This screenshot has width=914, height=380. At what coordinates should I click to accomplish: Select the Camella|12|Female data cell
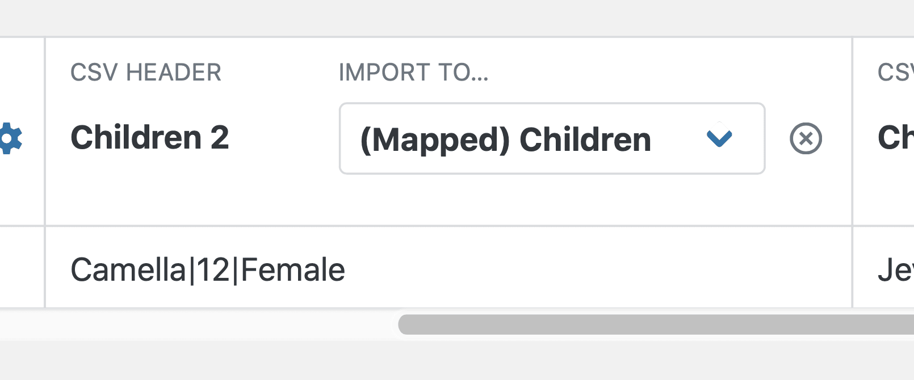[x=207, y=269]
